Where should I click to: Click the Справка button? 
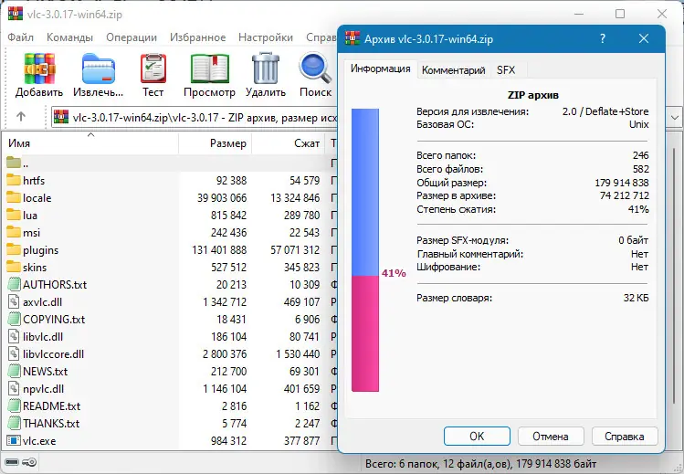click(x=625, y=436)
